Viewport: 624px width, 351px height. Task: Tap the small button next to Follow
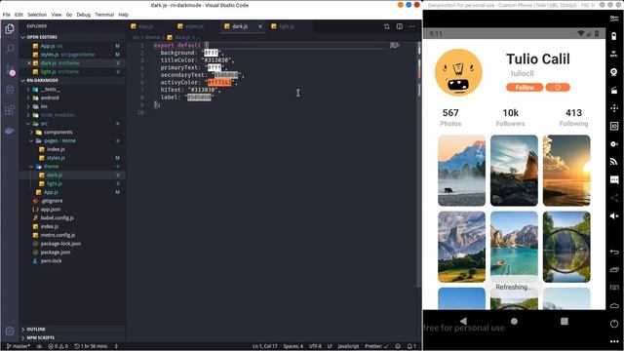[x=558, y=87]
